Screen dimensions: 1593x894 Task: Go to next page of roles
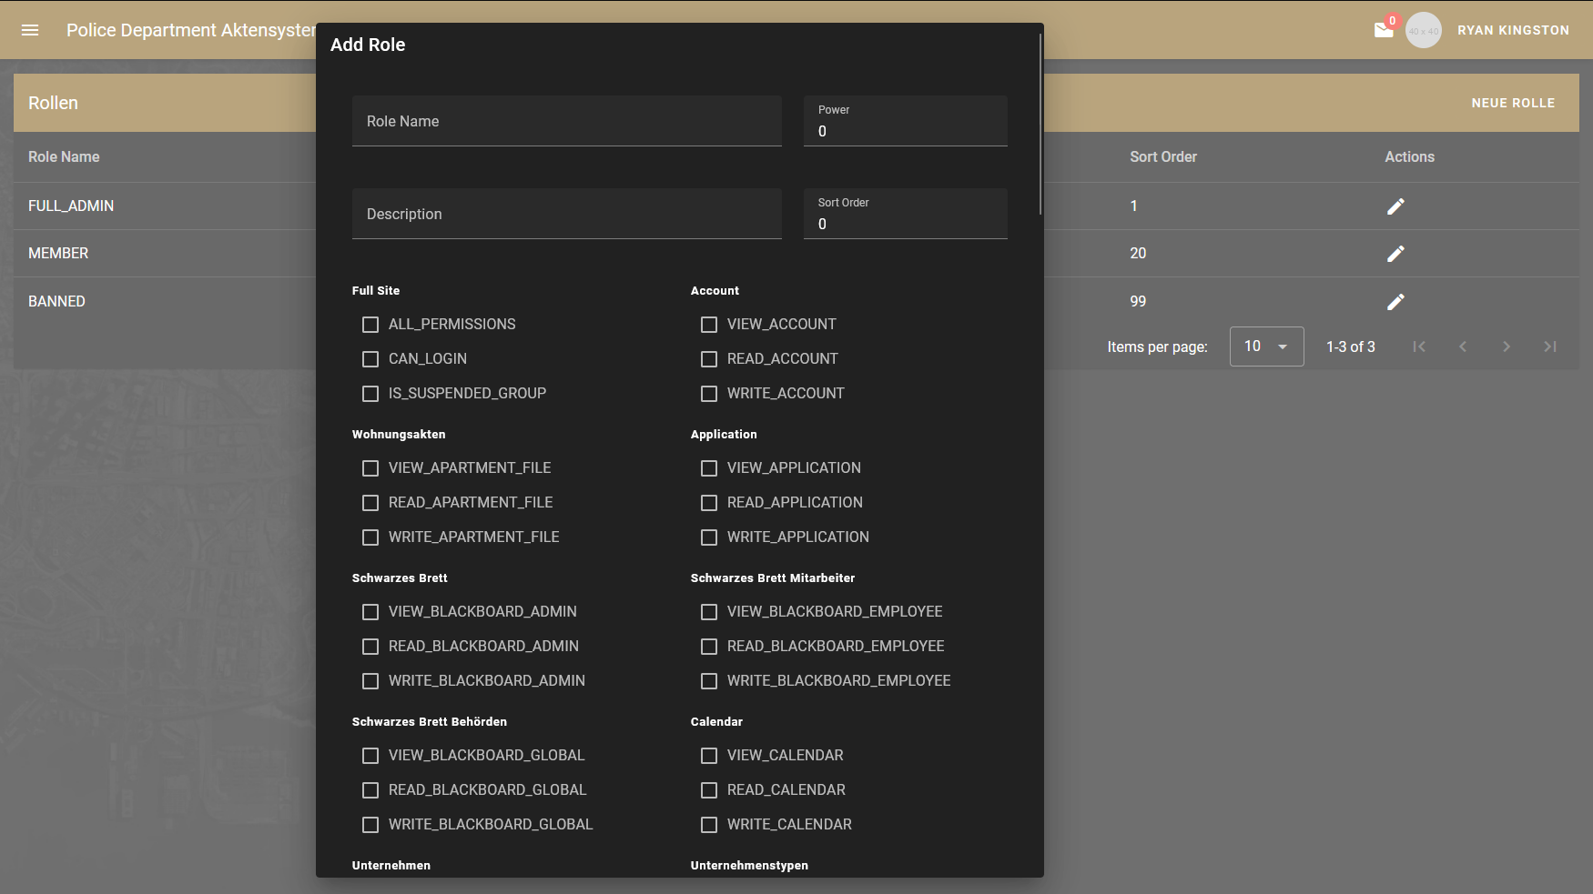coord(1507,347)
